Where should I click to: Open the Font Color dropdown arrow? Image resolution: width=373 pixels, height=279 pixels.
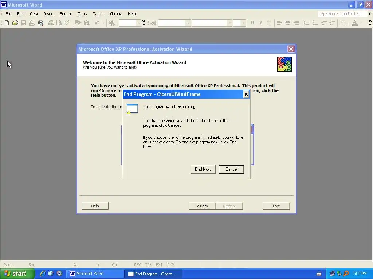click(361, 23)
